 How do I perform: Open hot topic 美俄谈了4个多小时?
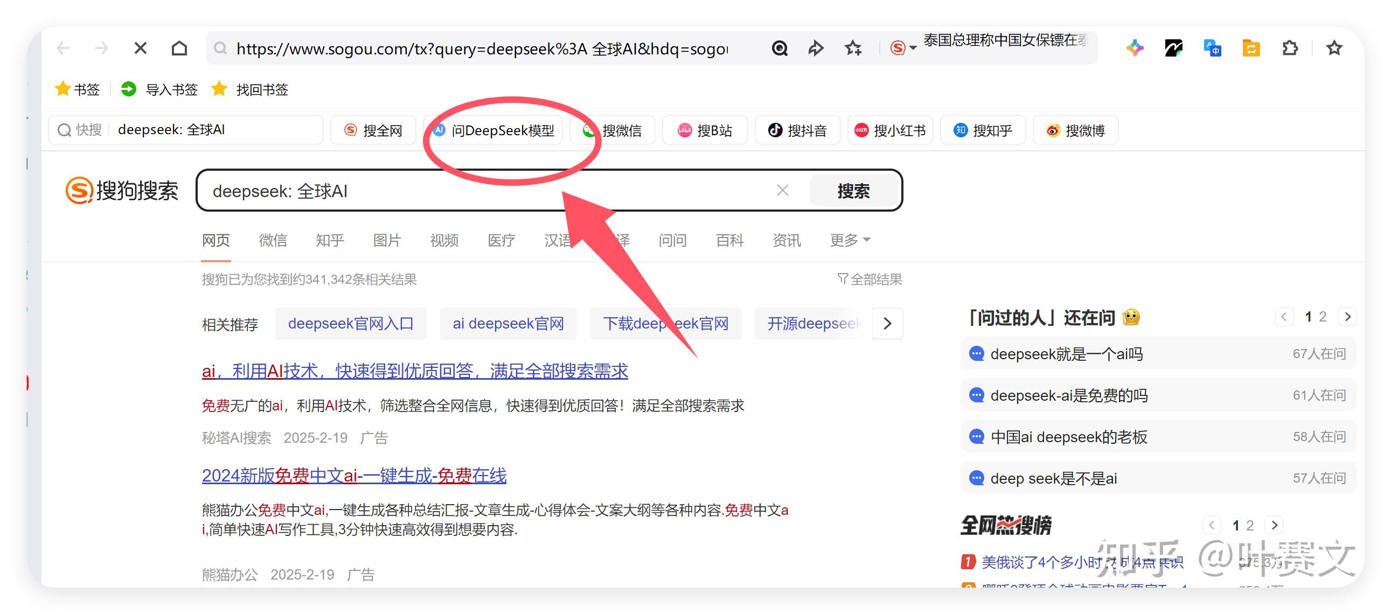[x=1083, y=562]
